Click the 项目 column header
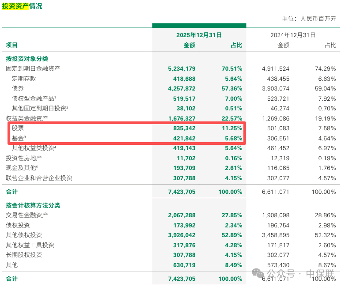Image resolution: width=345 pixels, height=287 pixels. (x=12, y=45)
